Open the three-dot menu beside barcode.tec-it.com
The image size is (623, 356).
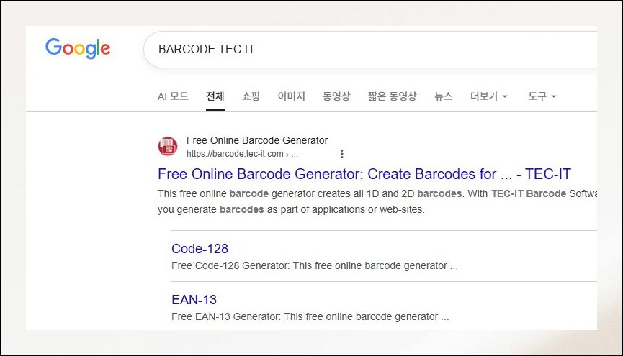pyautogui.click(x=341, y=154)
